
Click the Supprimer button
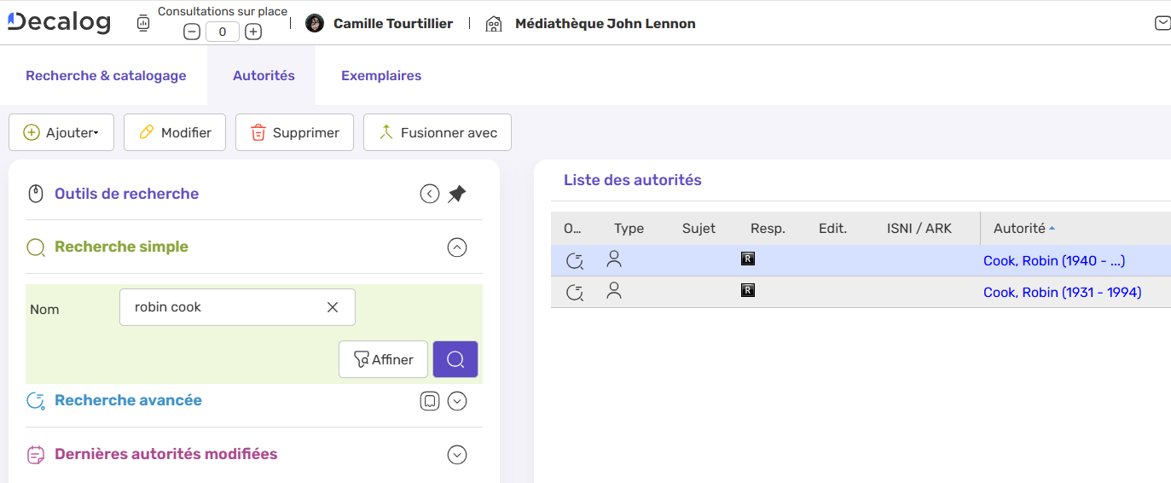coord(294,132)
